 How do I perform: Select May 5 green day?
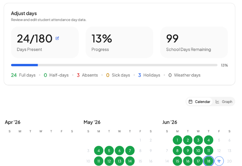coord(109,150)
